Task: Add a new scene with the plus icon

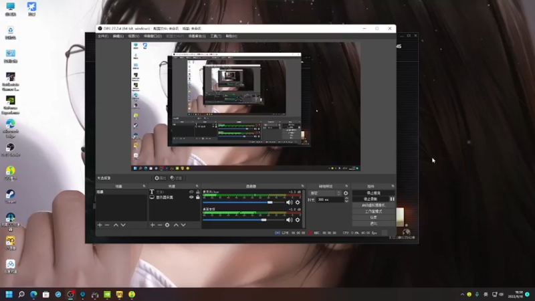Action: click(x=100, y=225)
